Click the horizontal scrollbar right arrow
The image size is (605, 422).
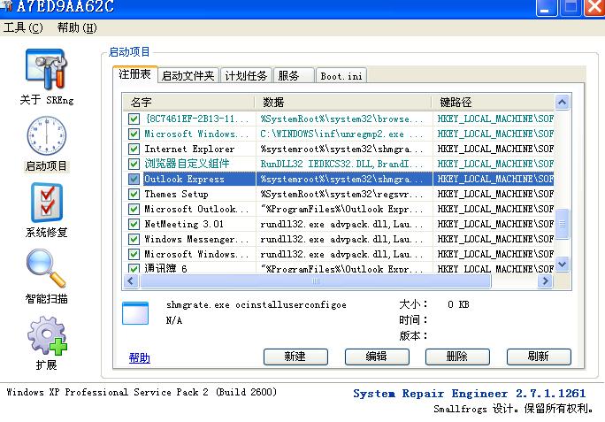pos(545,280)
